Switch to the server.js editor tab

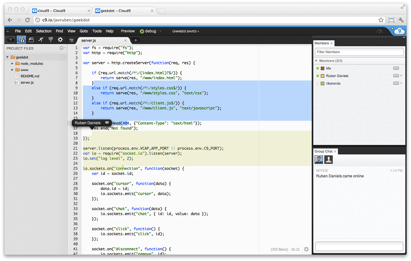89,40
